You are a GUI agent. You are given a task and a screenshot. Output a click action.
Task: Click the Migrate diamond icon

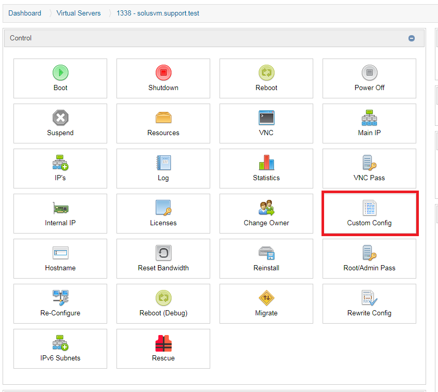pos(266,298)
